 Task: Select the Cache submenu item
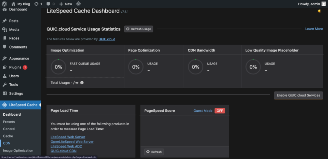click(x=8, y=136)
